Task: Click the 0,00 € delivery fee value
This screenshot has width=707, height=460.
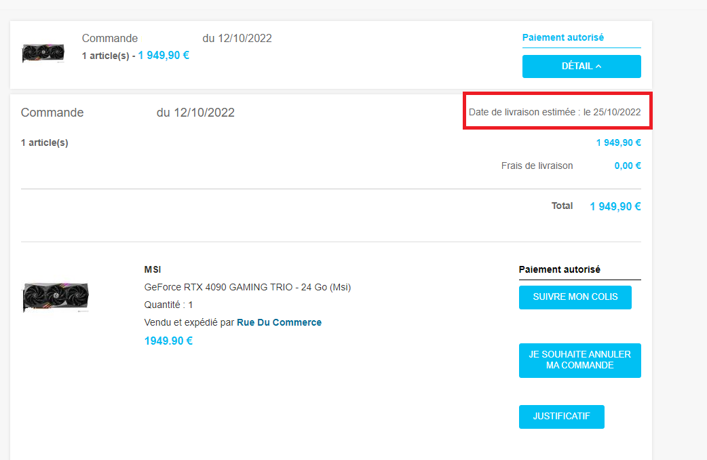Action: tap(627, 166)
